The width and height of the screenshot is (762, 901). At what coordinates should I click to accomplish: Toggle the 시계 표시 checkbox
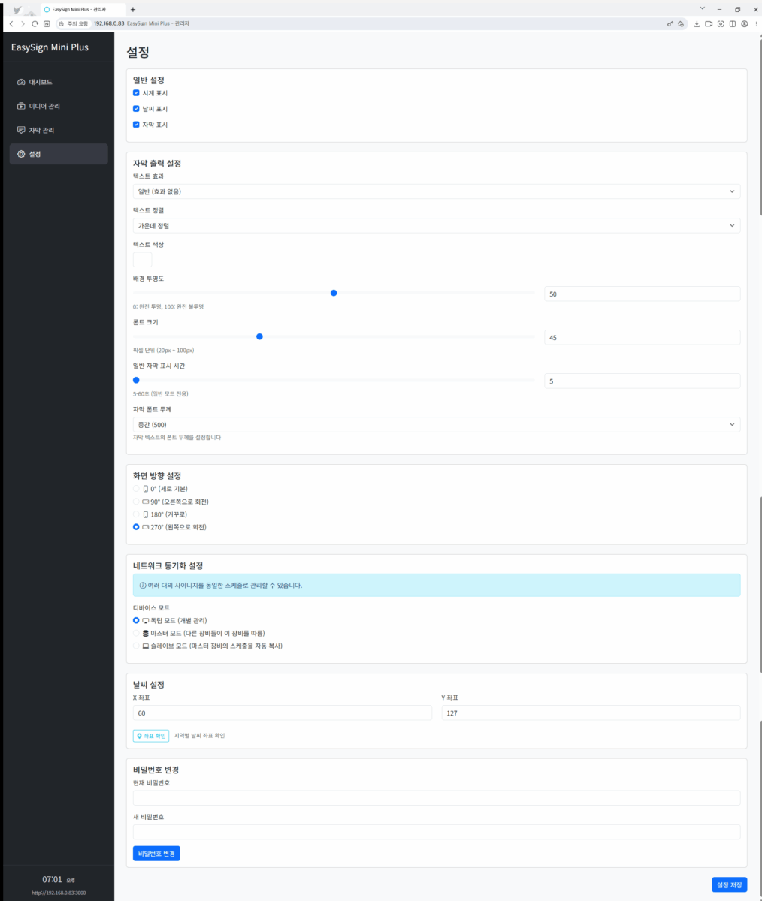[136, 93]
